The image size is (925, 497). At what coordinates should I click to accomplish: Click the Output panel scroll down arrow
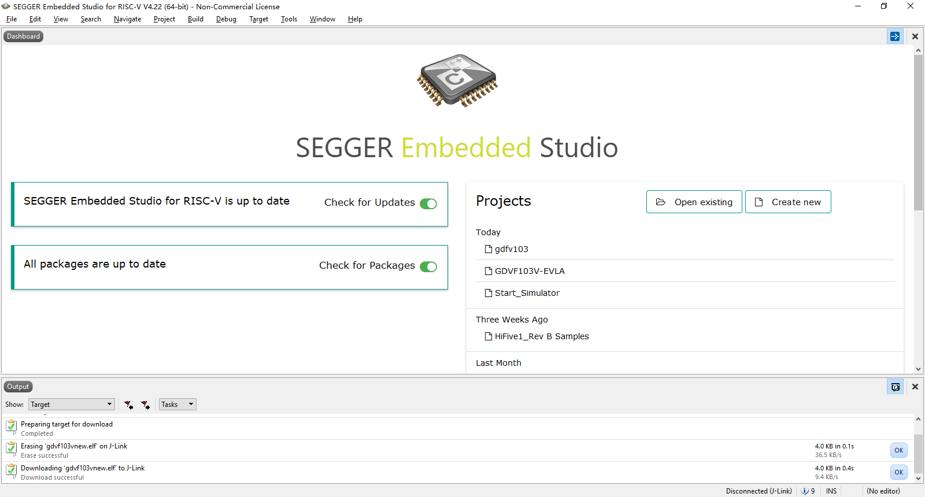[x=918, y=479]
